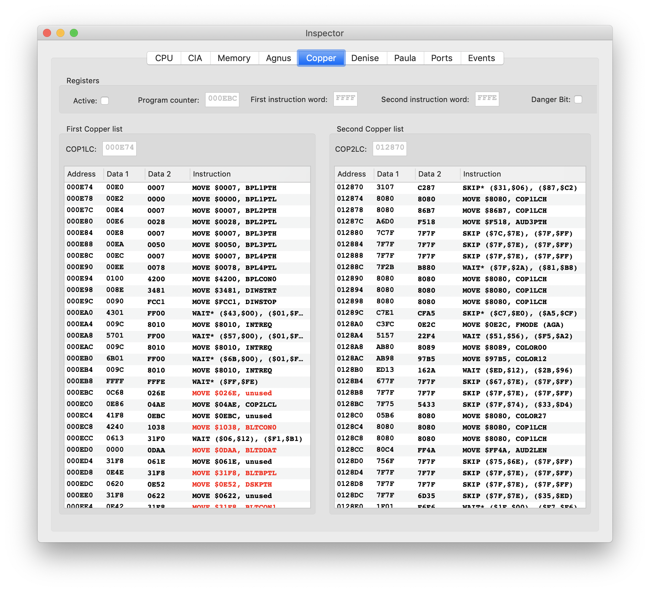The height and width of the screenshot is (592, 650).
Task: Select red row MOVE $31F8, BLTBPTL
Action: [x=187, y=473]
